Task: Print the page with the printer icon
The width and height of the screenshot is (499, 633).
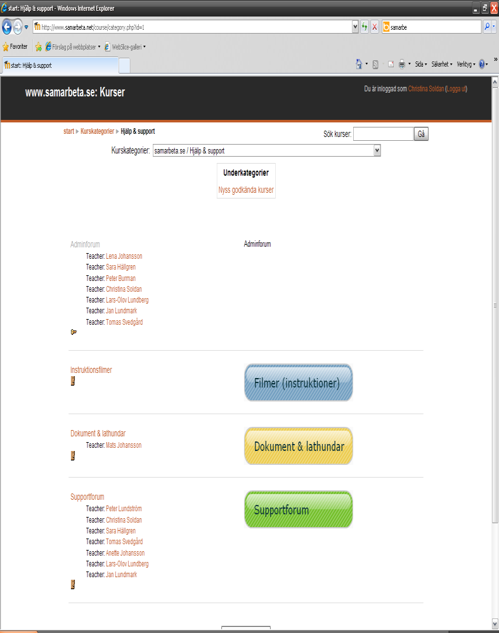Action: [x=402, y=64]
